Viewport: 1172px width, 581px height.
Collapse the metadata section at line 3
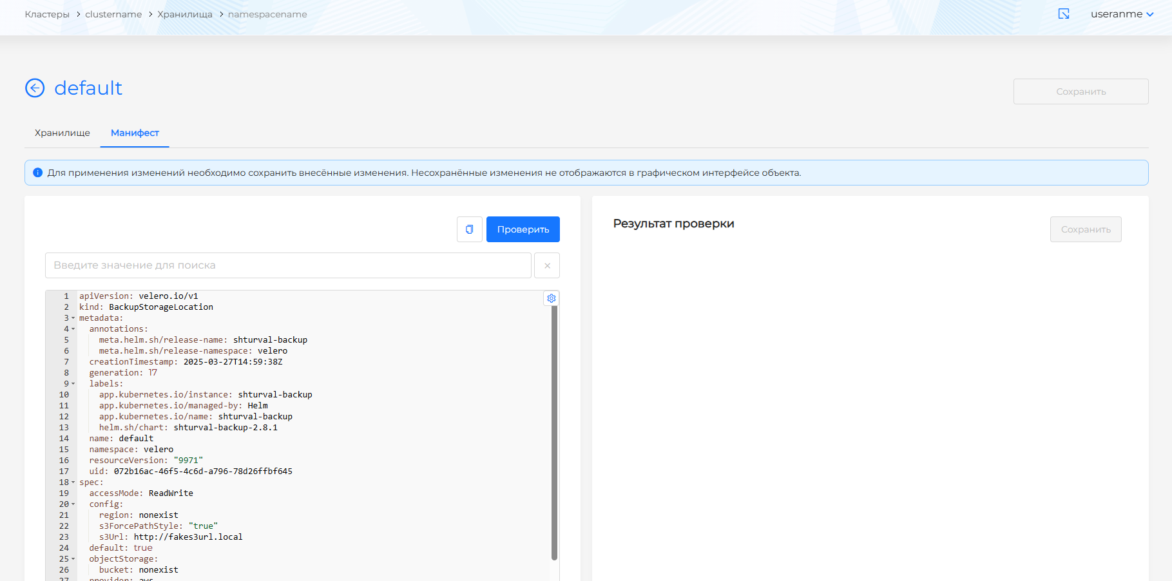pyautogui.click(x=73, y=318)
